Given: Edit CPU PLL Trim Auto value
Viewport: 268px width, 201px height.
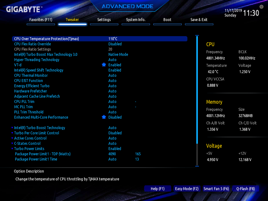Looking at the screenshot, I should [x=112, y=102].
